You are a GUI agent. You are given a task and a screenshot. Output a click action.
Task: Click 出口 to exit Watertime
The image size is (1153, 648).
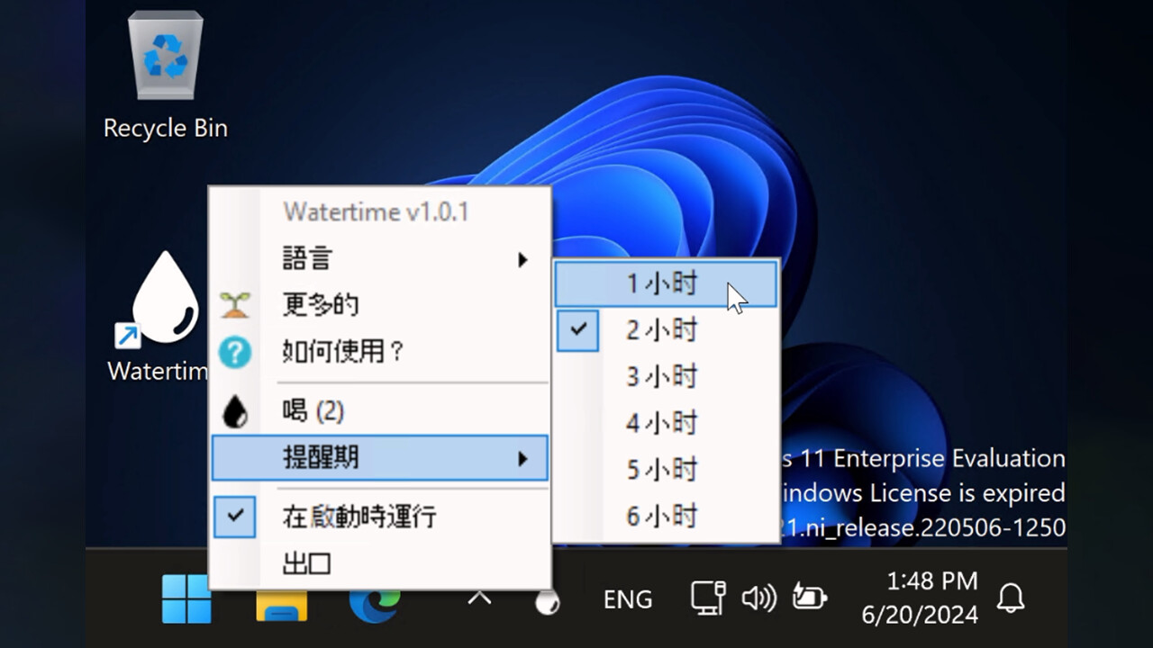click(x=306, y=564)
